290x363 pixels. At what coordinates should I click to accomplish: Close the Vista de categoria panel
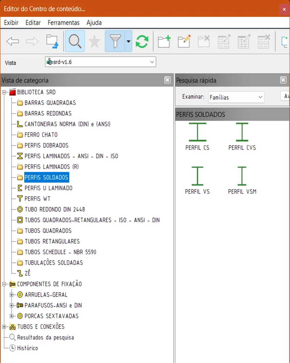point(167,80)
